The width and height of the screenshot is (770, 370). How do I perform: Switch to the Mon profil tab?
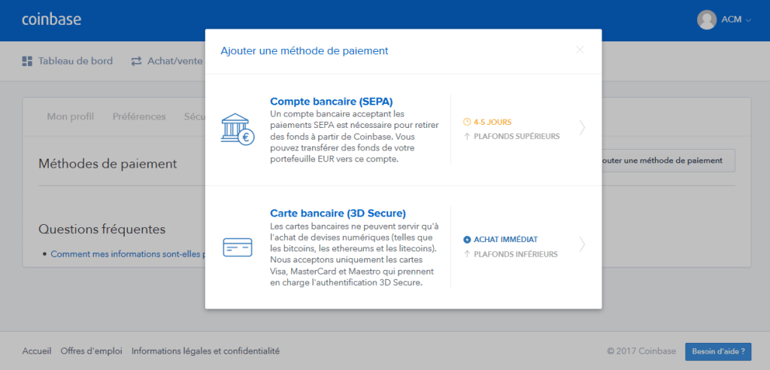click(x=70, y=117)
